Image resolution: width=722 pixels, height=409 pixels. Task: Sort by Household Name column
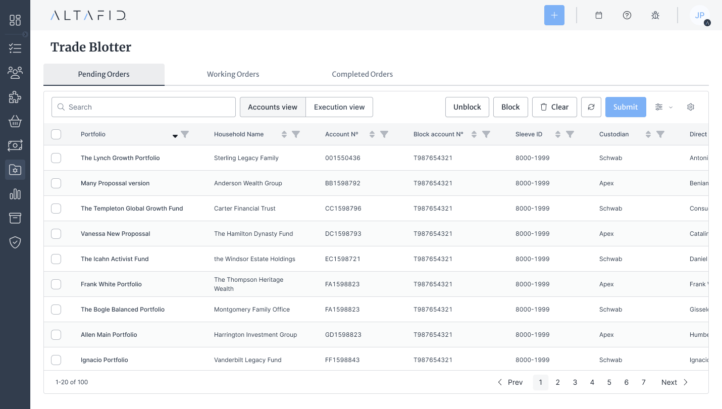click(284, 134)
